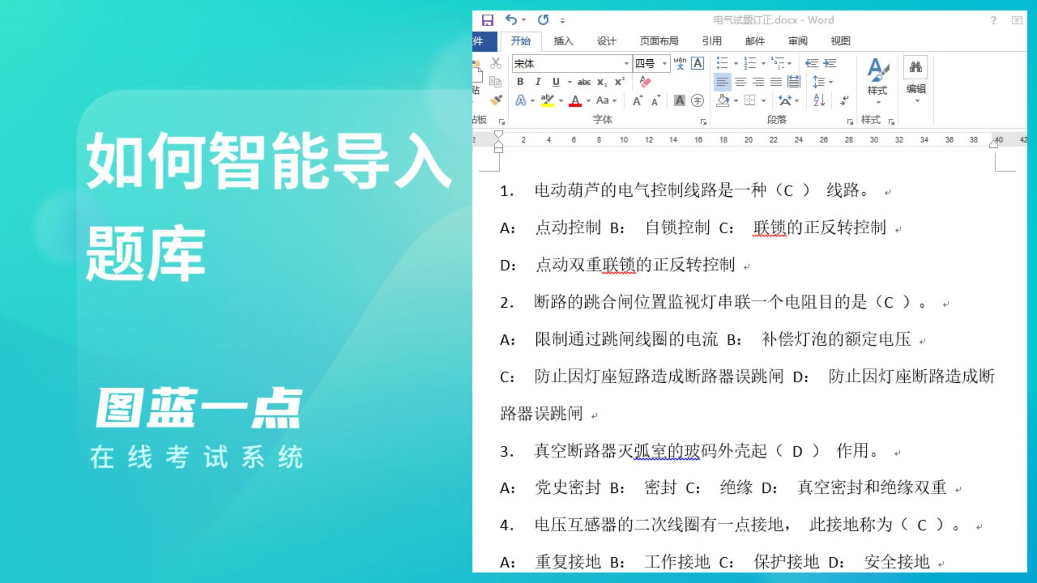The image size is (1037, 583).
Task: Toggle italic formatting
Action: [x=538, y=82]
